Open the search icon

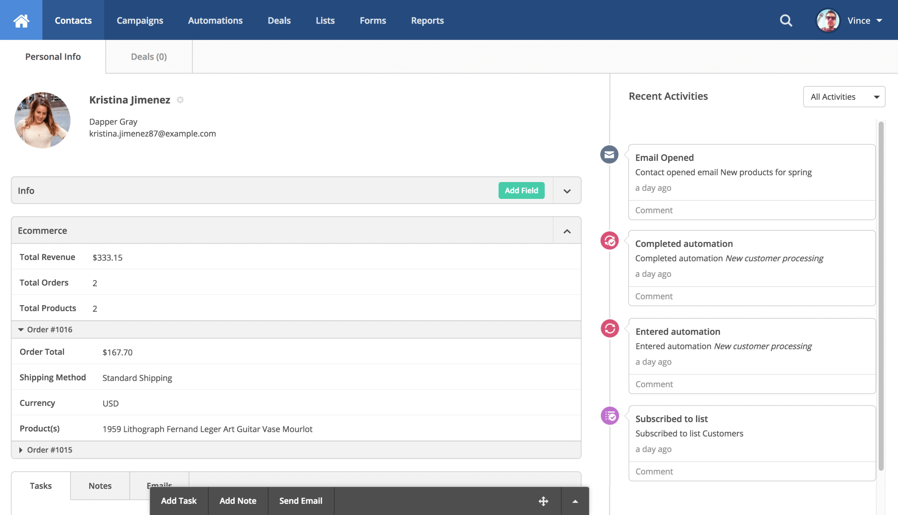[x=785, y=20]
